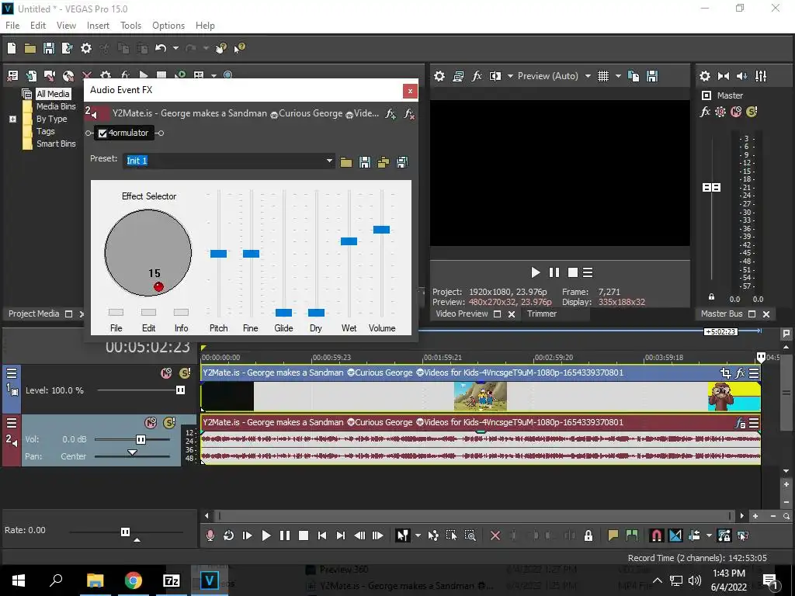The height and width of the screenshot is (596, 795).
Task: Open Video Preview properties gear
Action: tap(439, 77)
